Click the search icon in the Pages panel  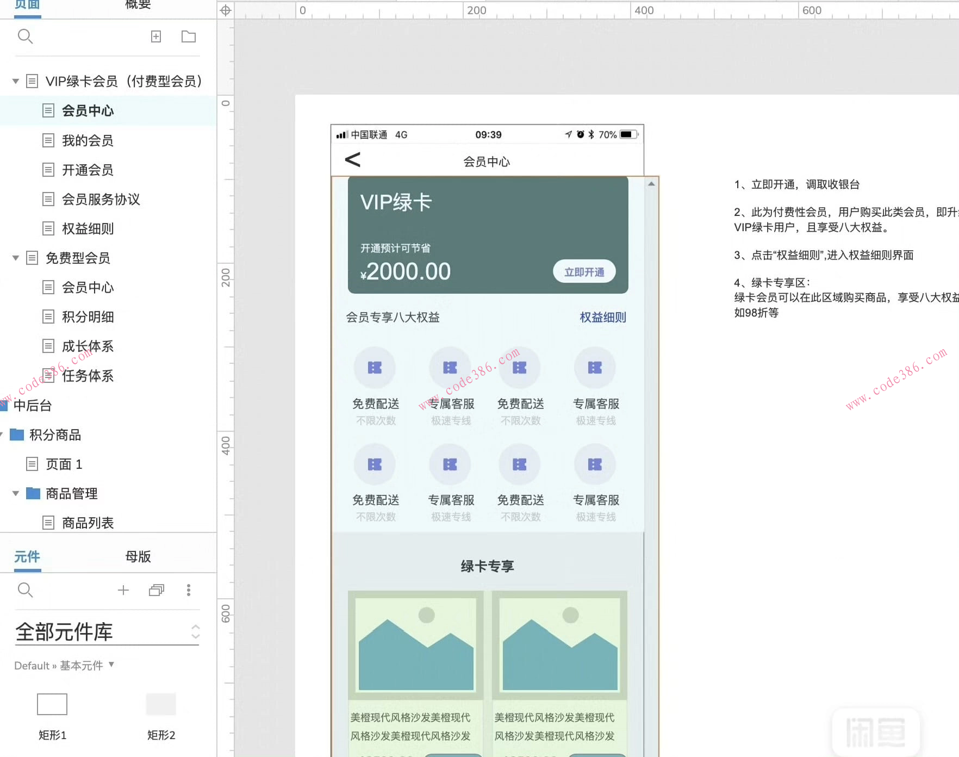[25, 36]
